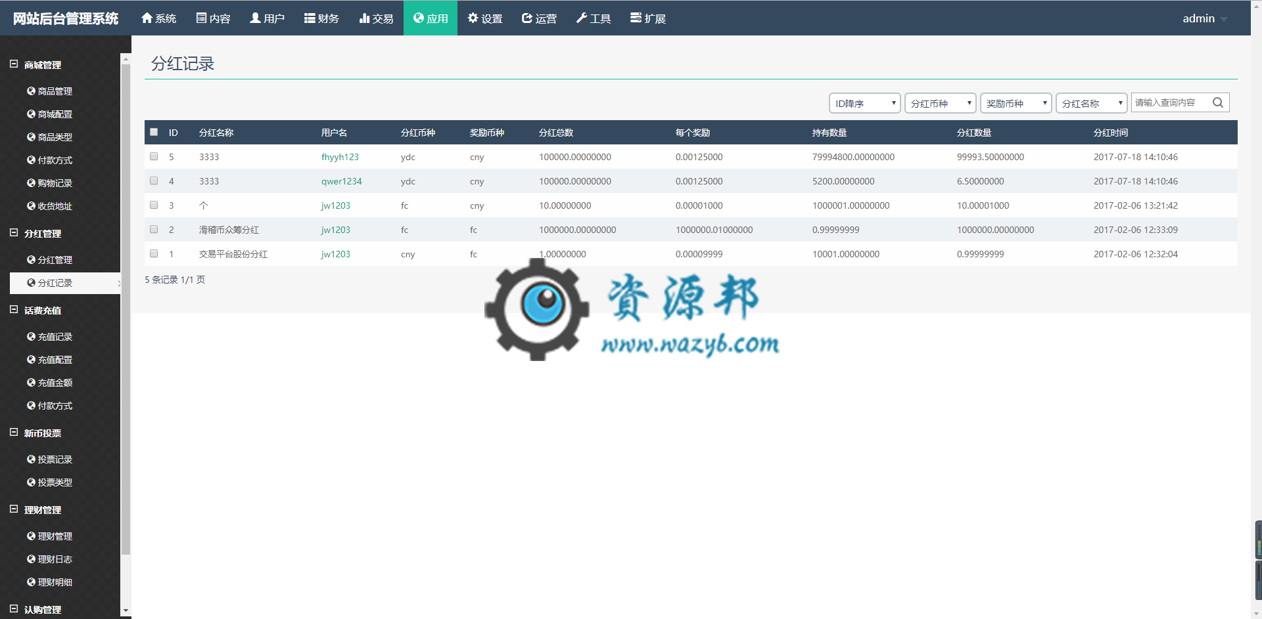Open 分红记录 sidebar item
This screenshot has height=619, width=1262.
click(65, 283)
